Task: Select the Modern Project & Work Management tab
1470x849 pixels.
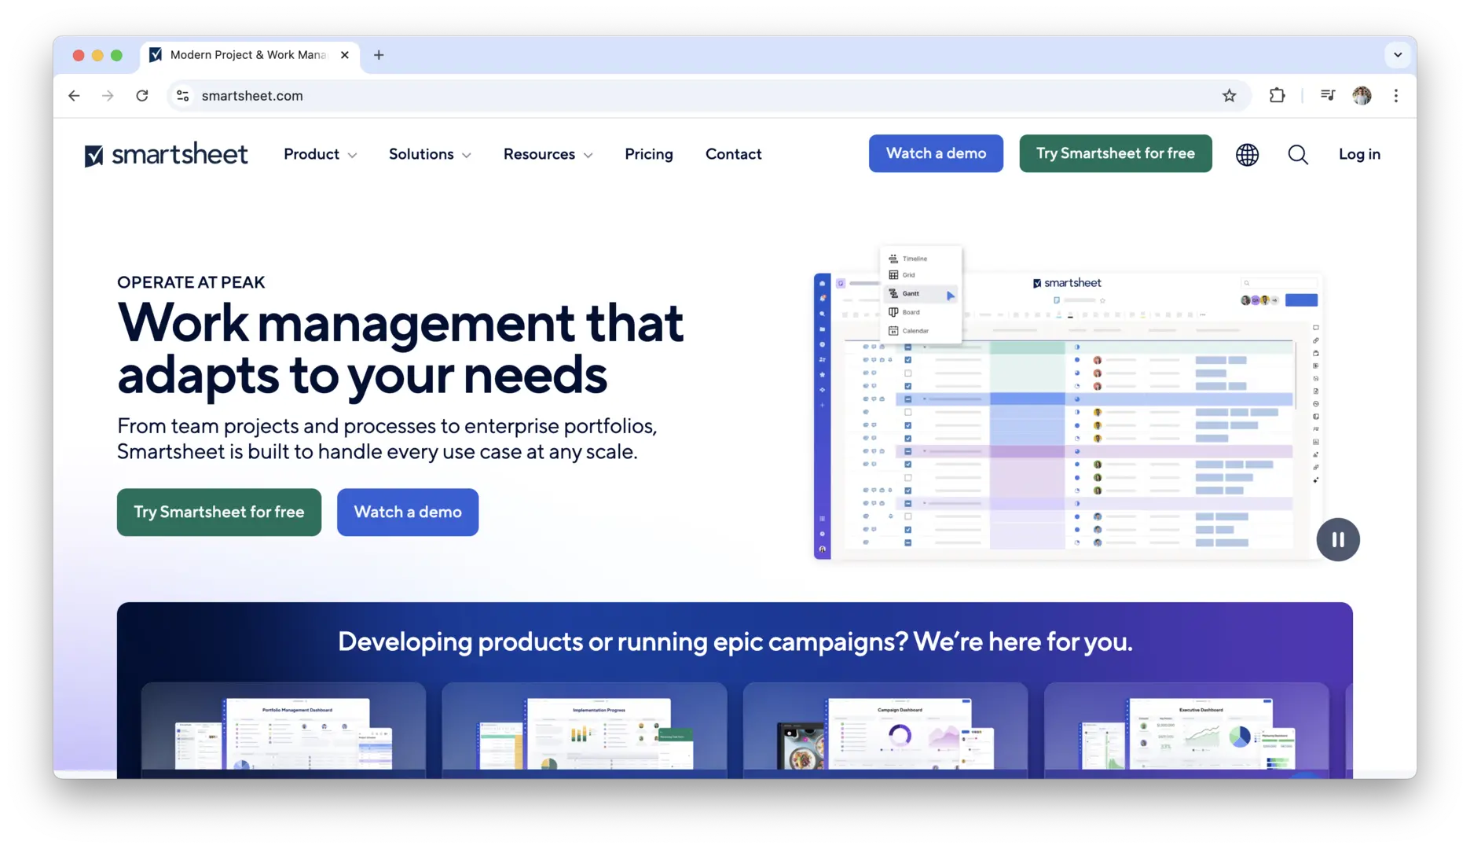Action: pyautogui.click(x=250, y=55)
